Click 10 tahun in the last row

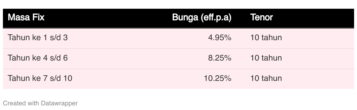point(266,78)
